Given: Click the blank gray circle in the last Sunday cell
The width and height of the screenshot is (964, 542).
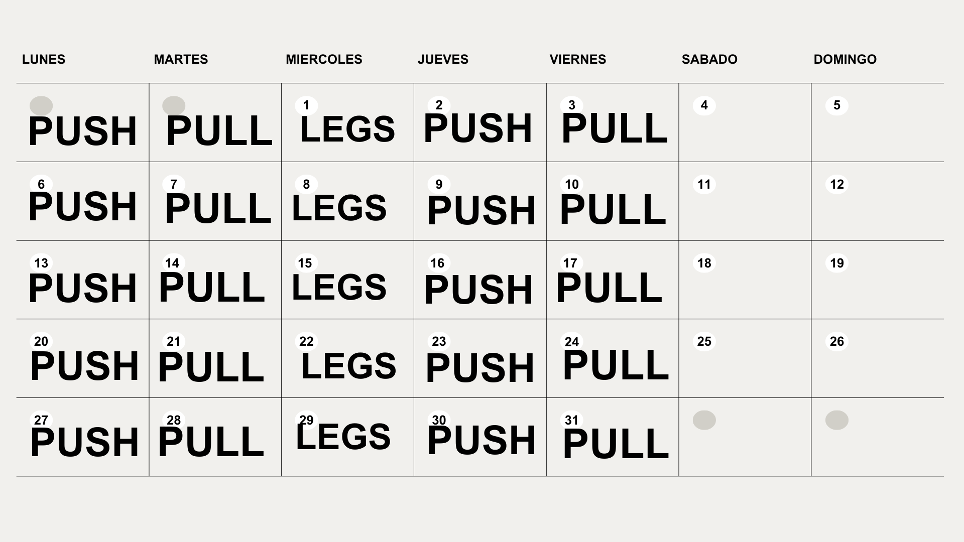Looking at the screenshot, I should pos(837,420).
